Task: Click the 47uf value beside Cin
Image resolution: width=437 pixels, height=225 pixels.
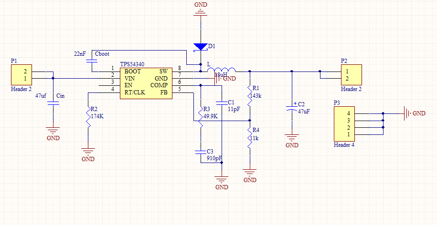Action: click(x=41, y=96)
